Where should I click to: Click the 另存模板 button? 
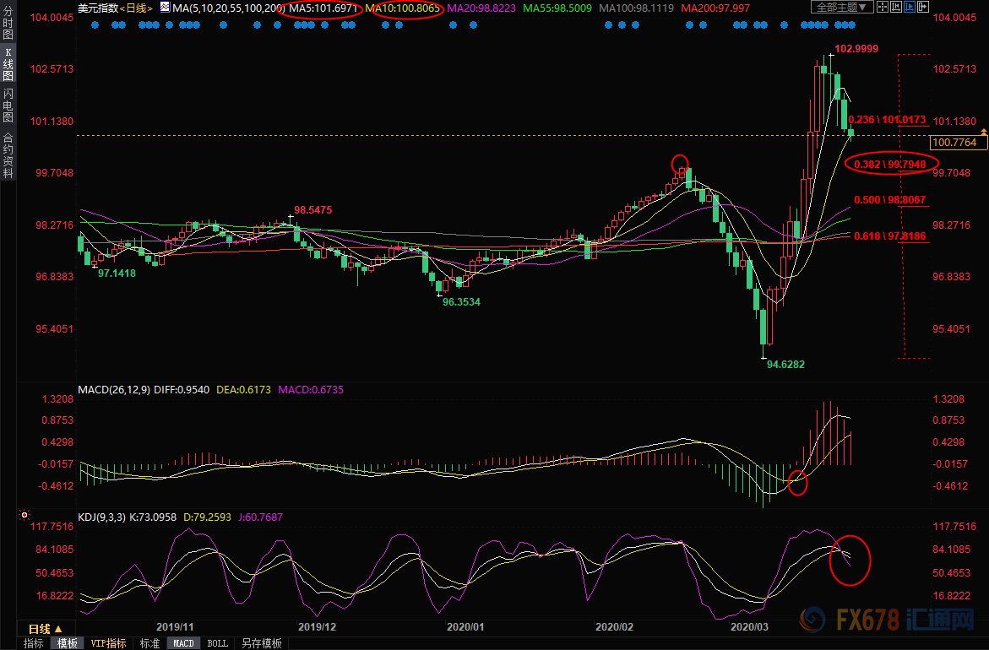[x=261, y=643]
